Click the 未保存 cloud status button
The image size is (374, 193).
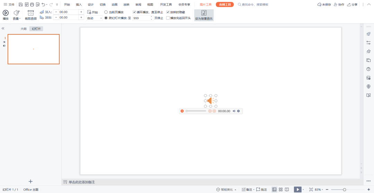tap(324, 5)
